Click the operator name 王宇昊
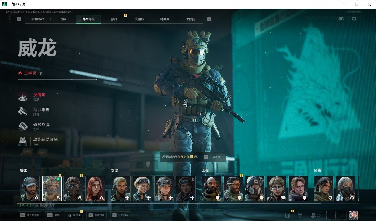 (30, 73)
